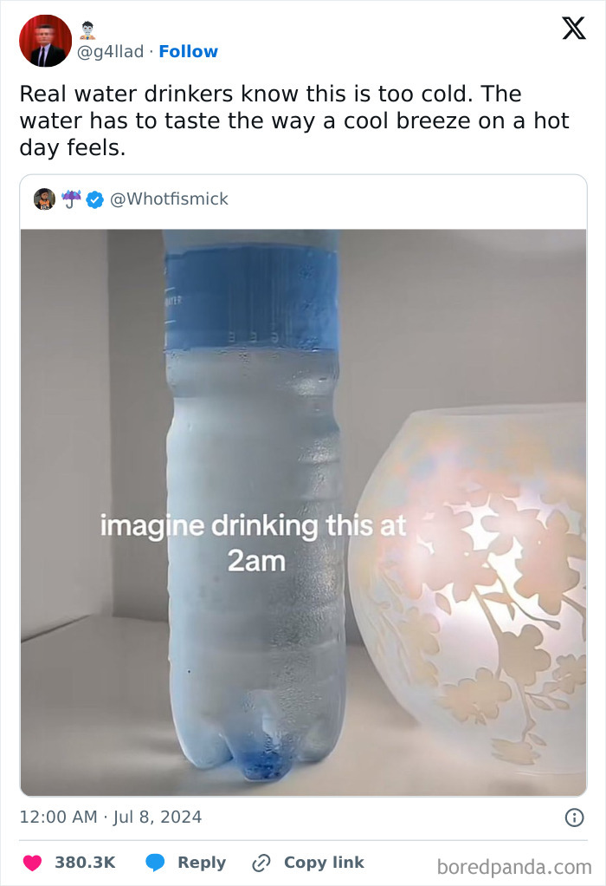
Task: Like the tweet with heart icon
Action: (32, 863)
